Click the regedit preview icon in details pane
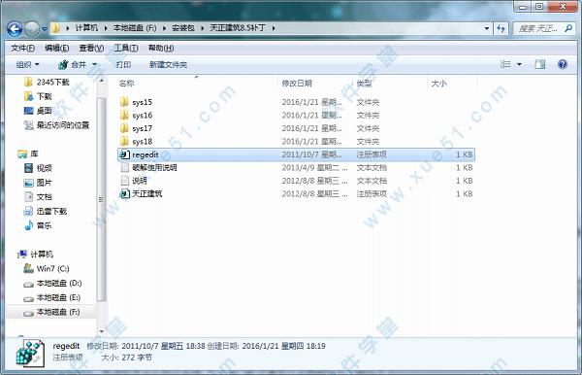The width and height of the screenshot is (582, 375). tap(29, 353)
